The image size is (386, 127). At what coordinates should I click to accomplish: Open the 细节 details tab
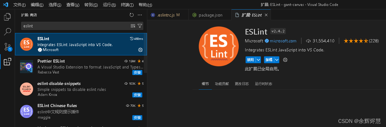[x=205, y=84]
